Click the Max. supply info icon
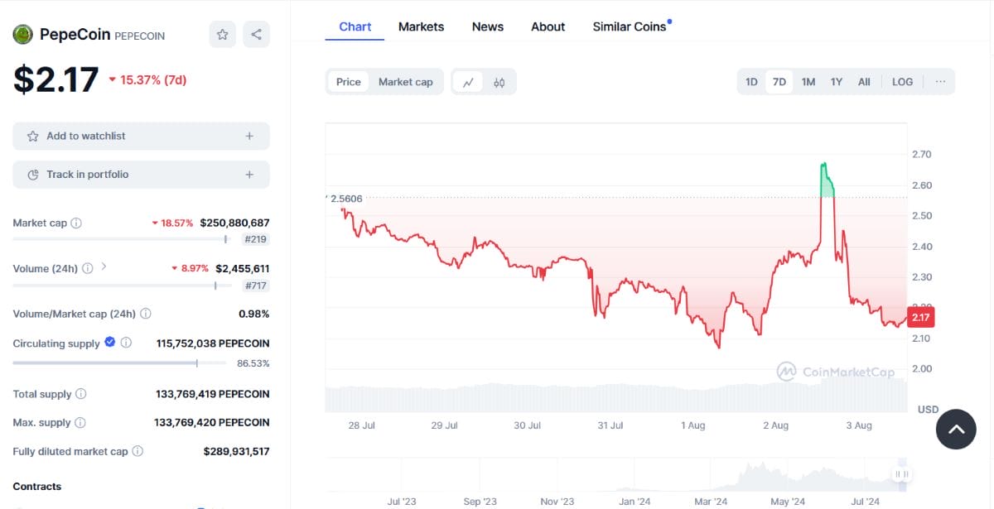The width and height of the screenshot is (994, 509). point(80,423)
